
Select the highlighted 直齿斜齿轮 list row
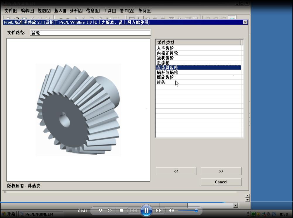(198, 68)
